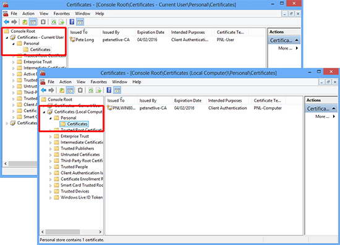Image resolution: width=340 pixels, height=245 pixels.
Task: Click Help icon in Current User window toolbar
Action: 72,22
